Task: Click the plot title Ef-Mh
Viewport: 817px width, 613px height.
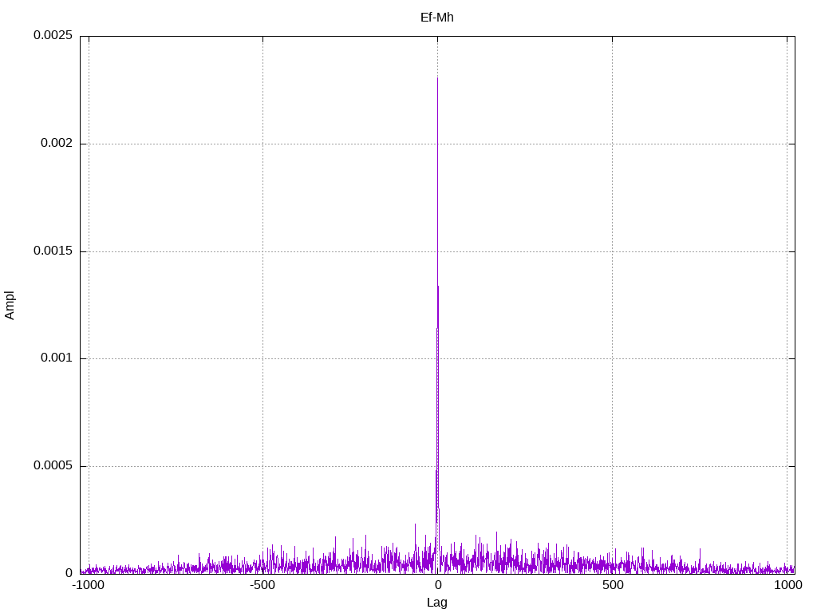Action: [436, 18]
